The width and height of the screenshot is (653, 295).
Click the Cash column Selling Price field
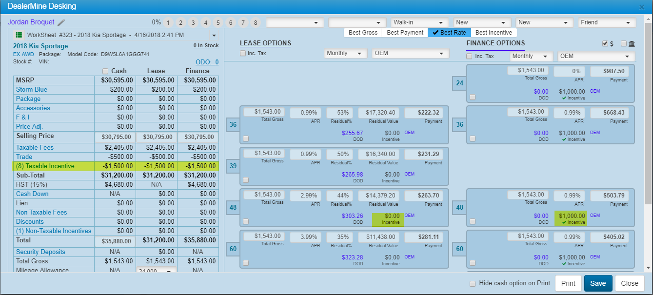pos(114,137)
